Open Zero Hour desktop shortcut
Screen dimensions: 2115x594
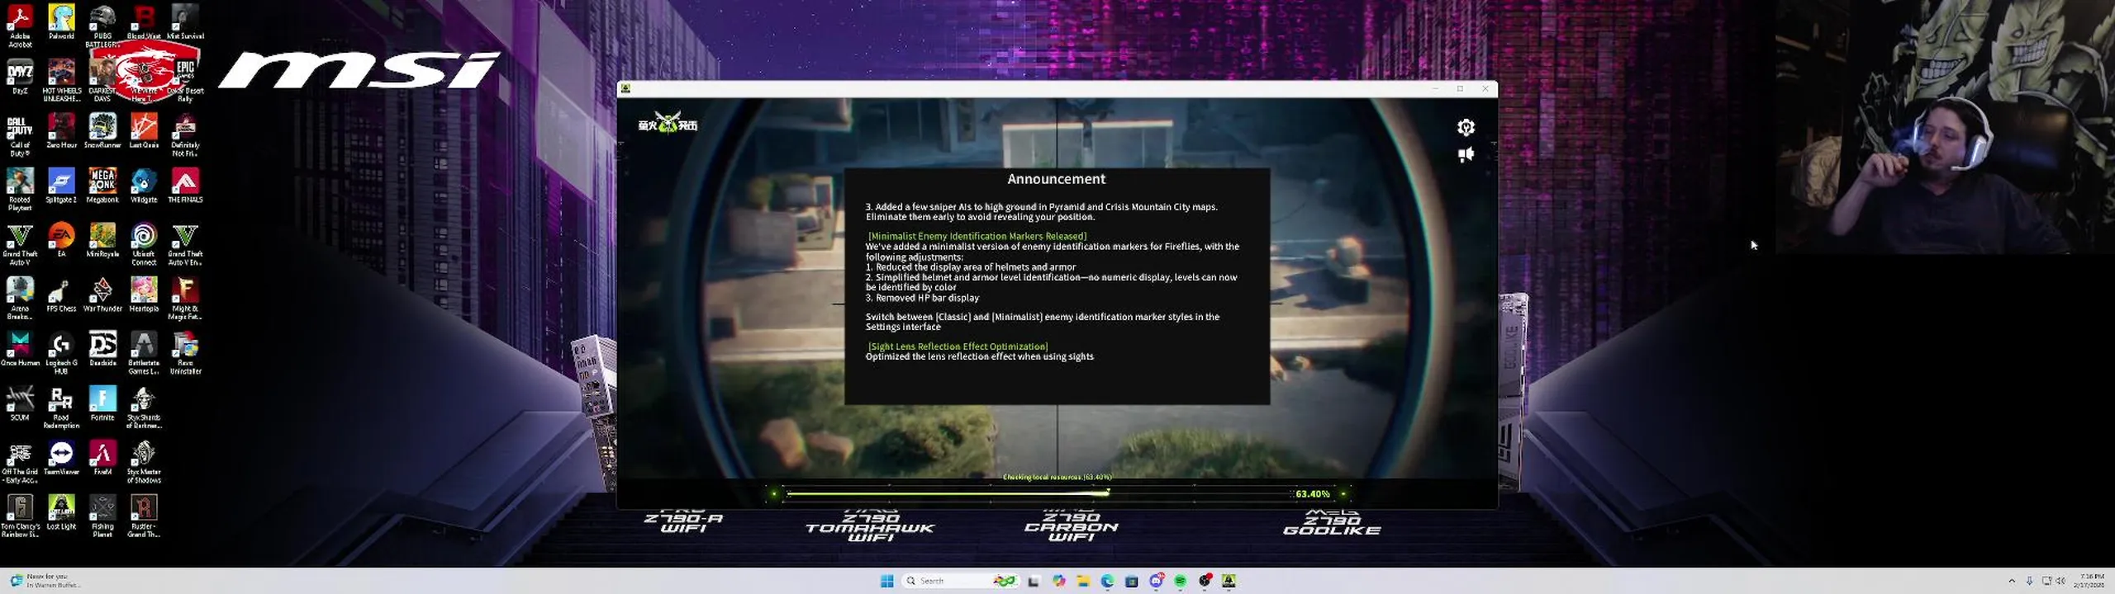(61, 130)
